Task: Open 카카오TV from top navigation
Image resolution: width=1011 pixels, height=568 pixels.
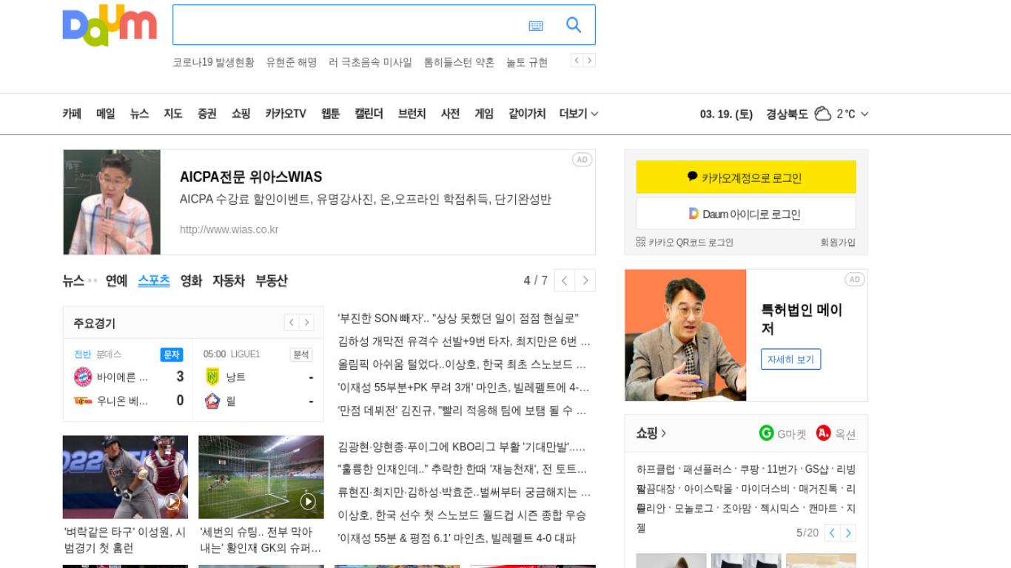Action: click(286, 114)
